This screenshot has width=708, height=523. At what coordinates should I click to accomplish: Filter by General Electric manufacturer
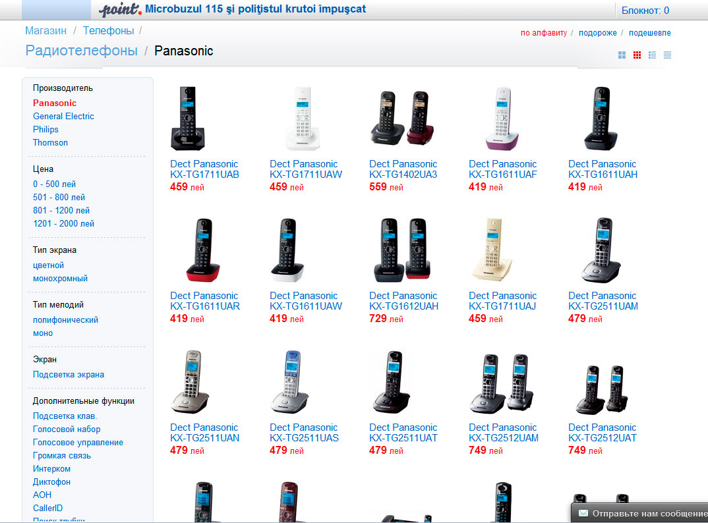tap(63, 116)
